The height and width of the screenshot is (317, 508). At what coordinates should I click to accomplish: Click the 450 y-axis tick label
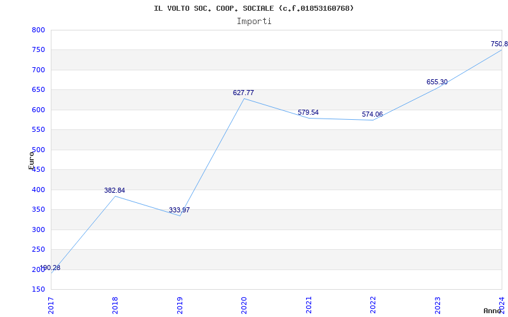pos(38,170)
